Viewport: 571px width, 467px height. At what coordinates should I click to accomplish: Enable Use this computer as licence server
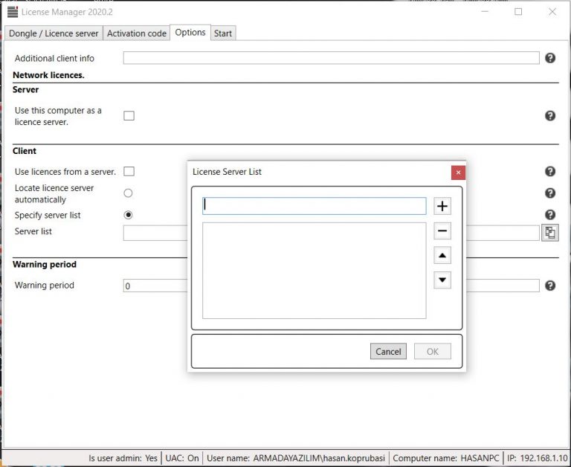(129, 116)
